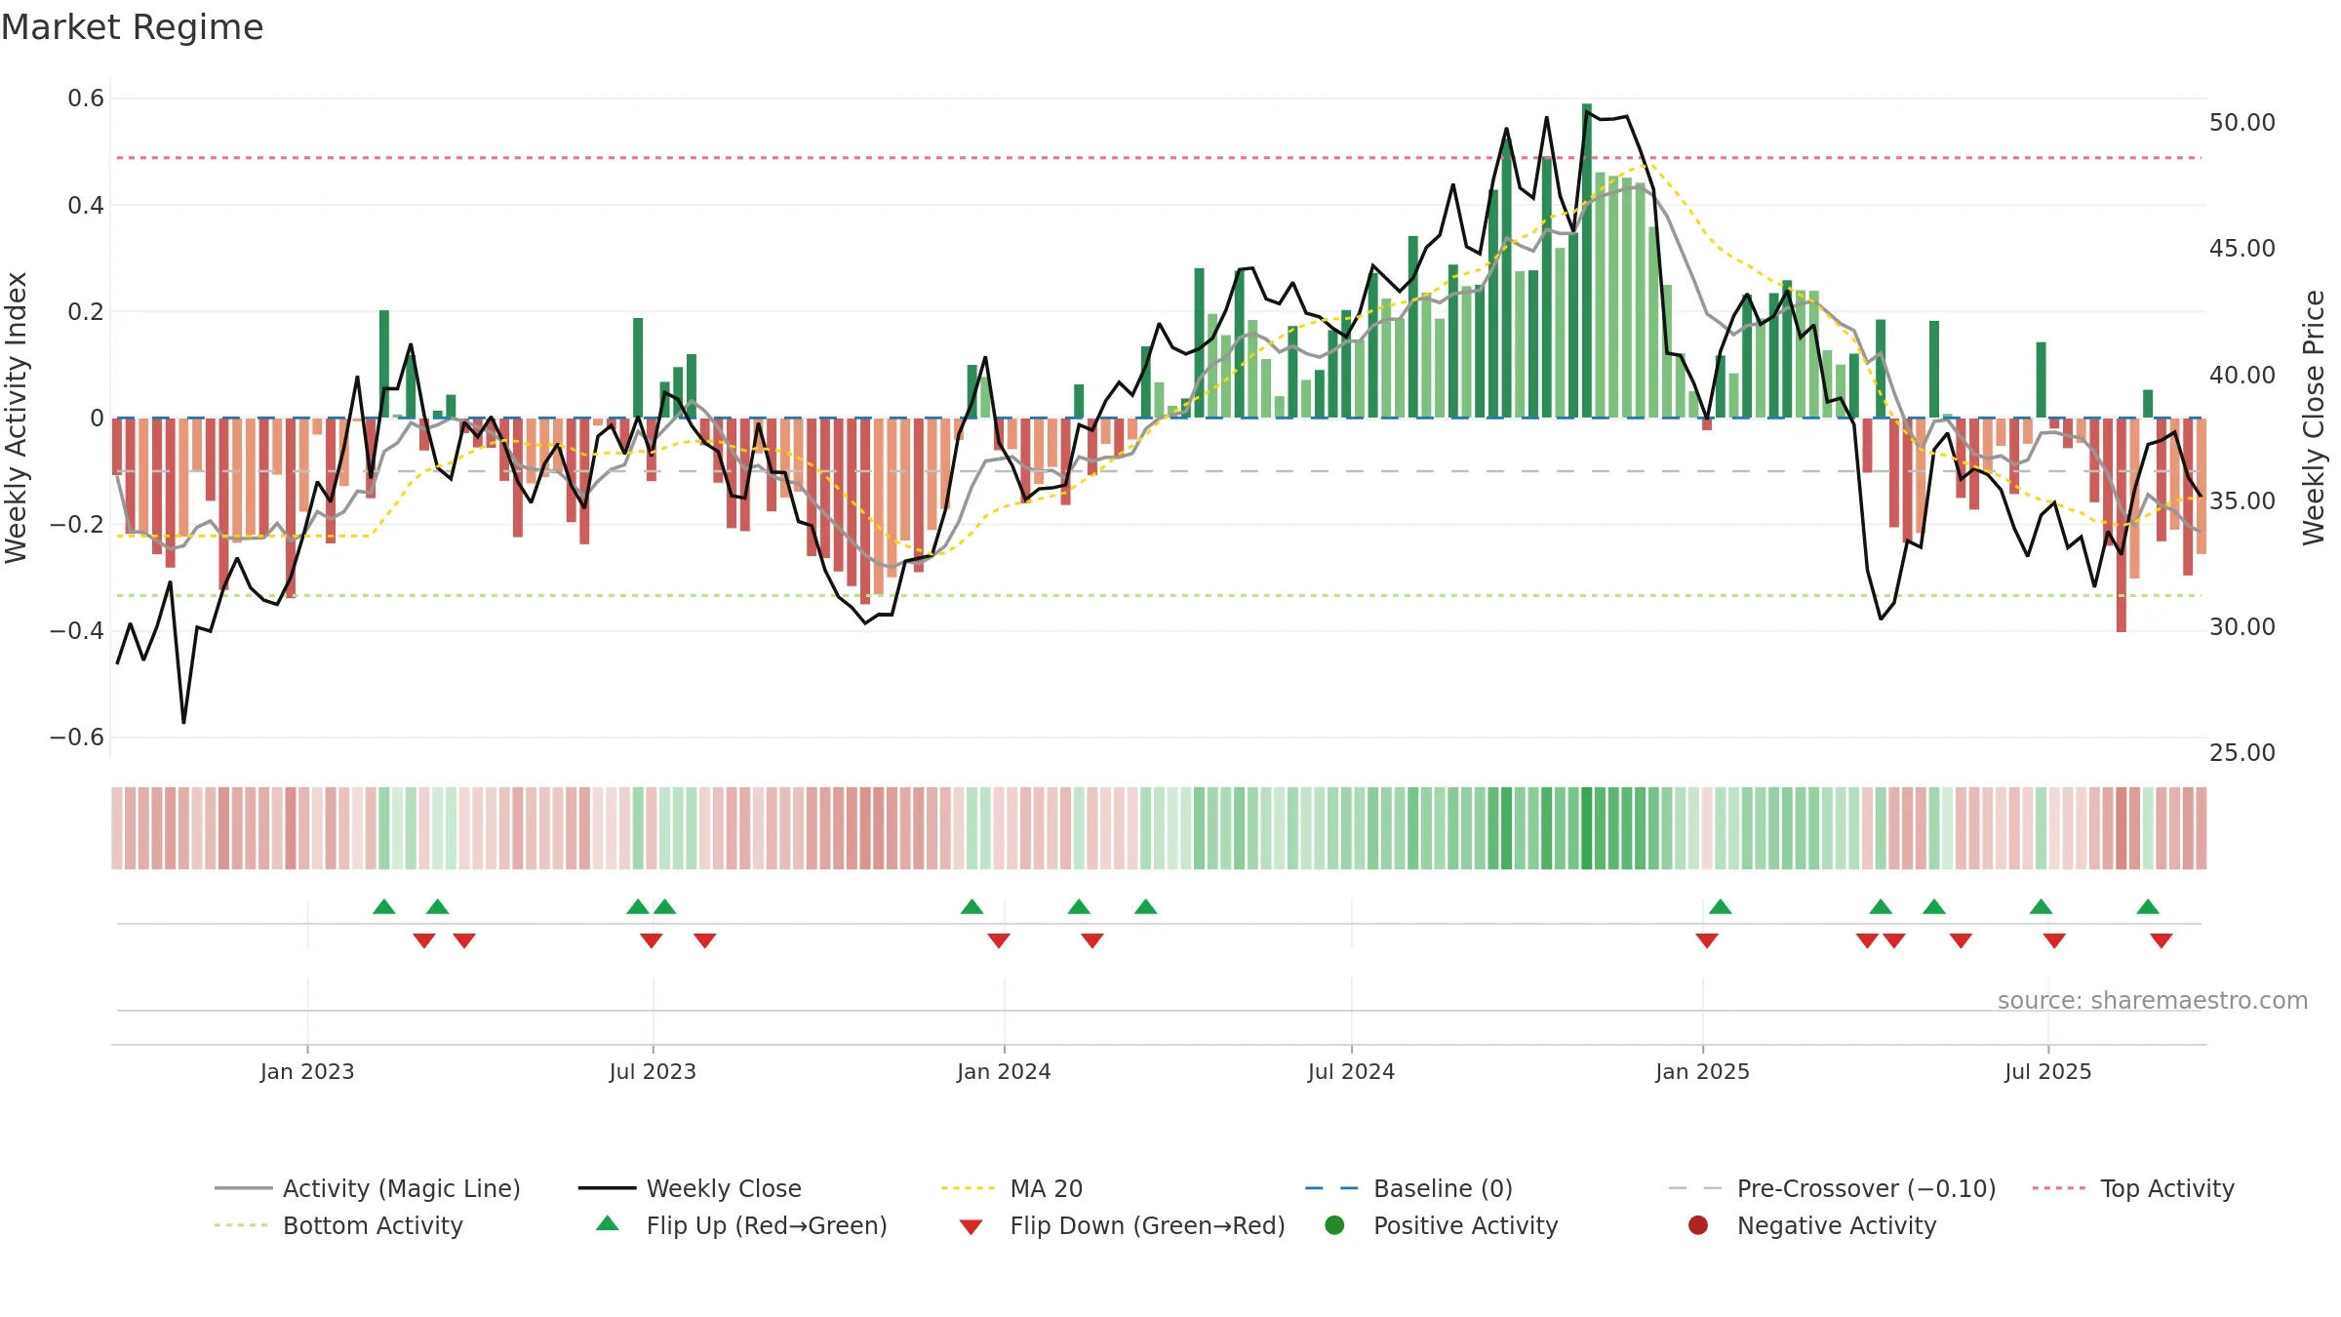Image resolution: width=2341 pixels, height=1317 pixels.
Task: Click the Weekly Close Price axis title
Action: coord(2314,418)
